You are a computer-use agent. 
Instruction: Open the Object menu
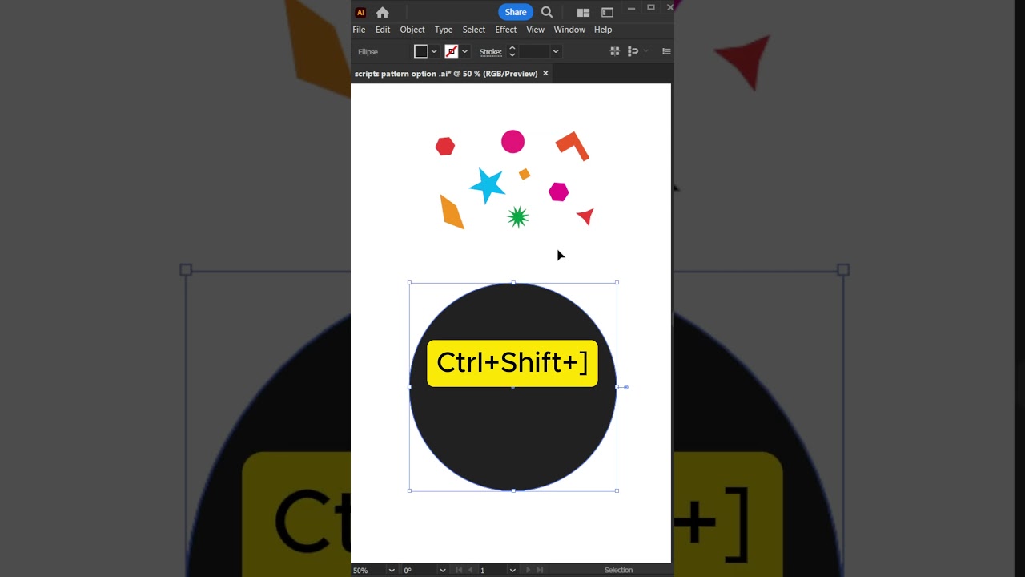click(x=412, y=30)
